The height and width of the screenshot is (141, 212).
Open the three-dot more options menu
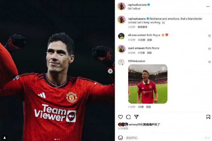click(208, 7)
